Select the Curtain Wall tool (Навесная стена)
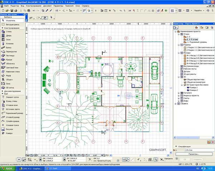215x171 pixels. coord(12,72)
